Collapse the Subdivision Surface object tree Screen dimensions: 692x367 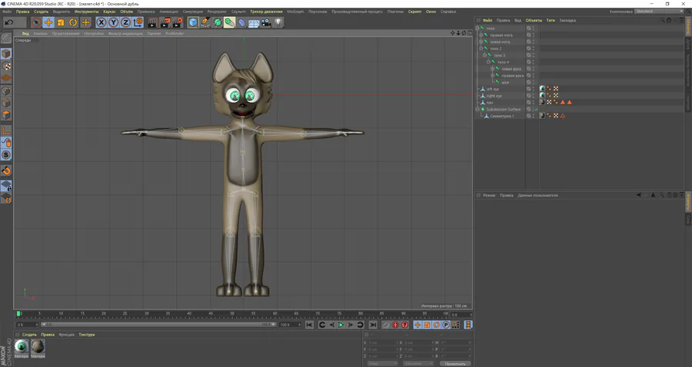click(477, 109)
